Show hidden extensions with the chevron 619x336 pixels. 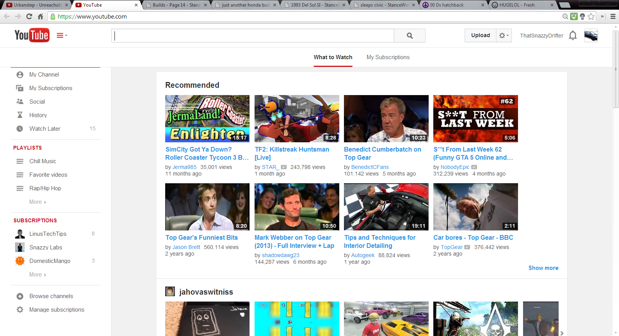(602, 17)
